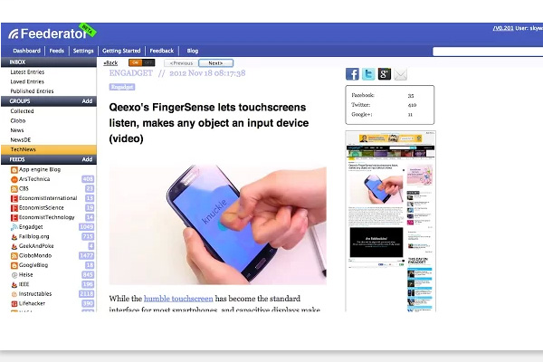
Task: Open Loved Entries in inbox
Action: tap(27, 81)
